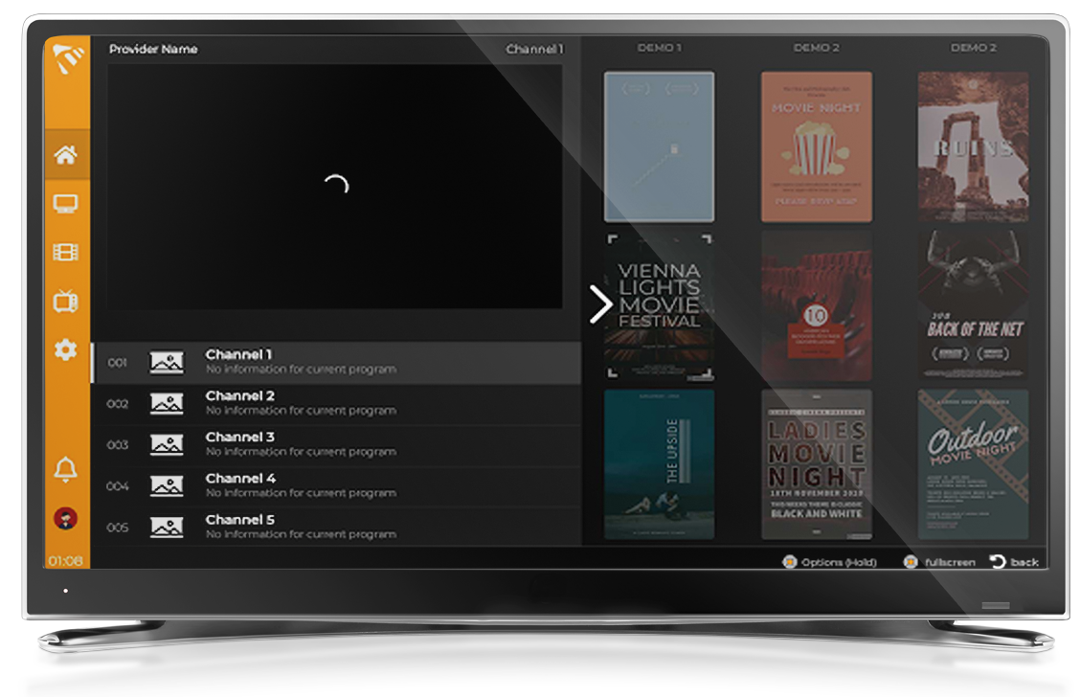Click Channel 4 placeholder image icon
The image size is (1080, 697).
click(167, 486)
